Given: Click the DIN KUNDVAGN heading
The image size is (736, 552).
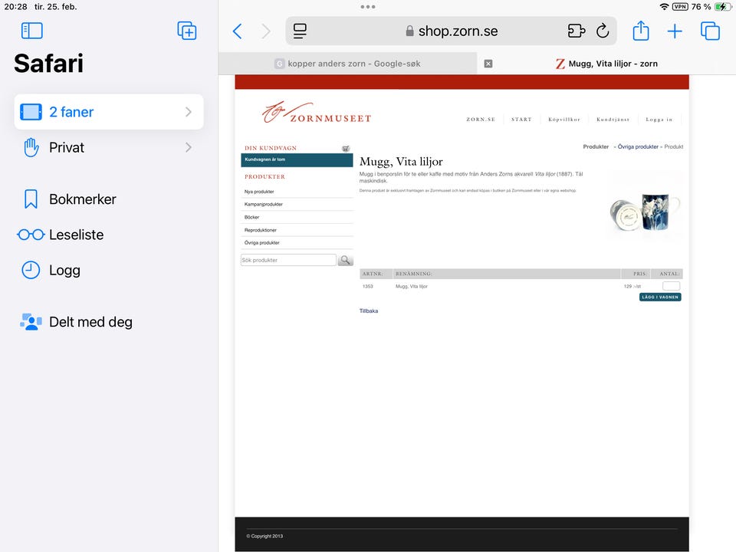Looking at the screenshot, I should (x=271, y=148).
